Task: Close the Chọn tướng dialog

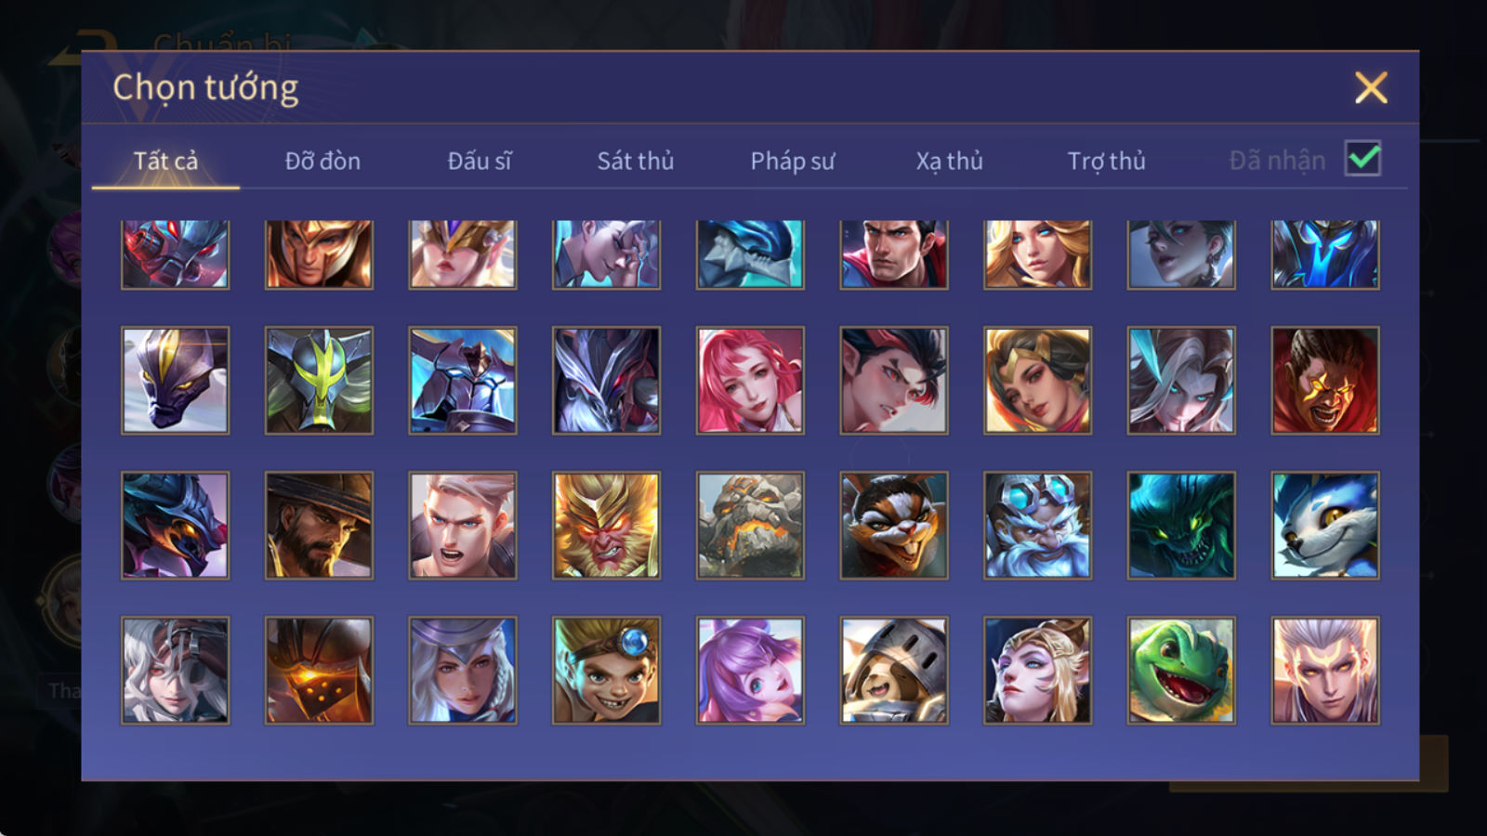Action: click(1371, 88)
